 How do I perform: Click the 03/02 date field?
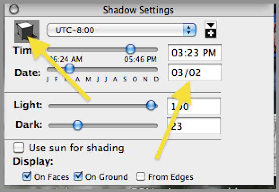click(194, 72)
